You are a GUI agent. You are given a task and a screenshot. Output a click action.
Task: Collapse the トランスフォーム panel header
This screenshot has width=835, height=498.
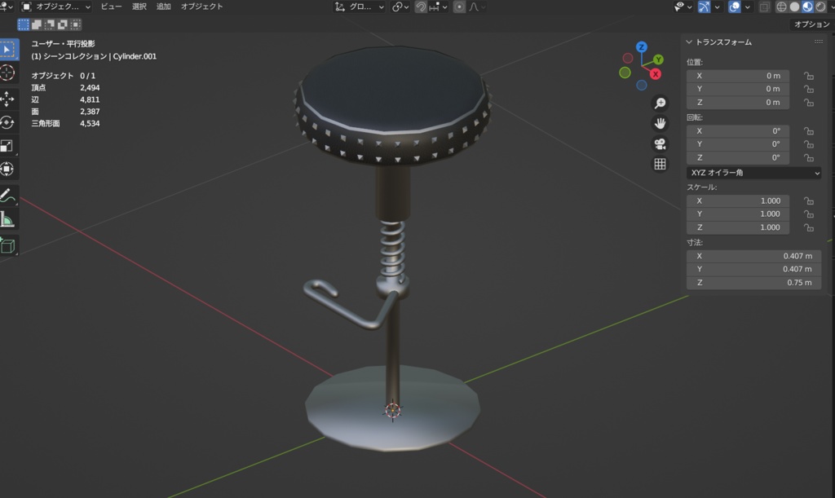click(x=718, y=42)
